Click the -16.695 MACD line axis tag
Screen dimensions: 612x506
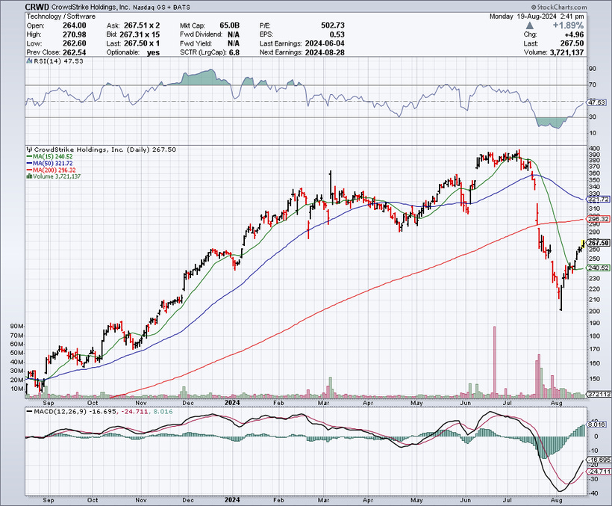click(x=599, y=460)
